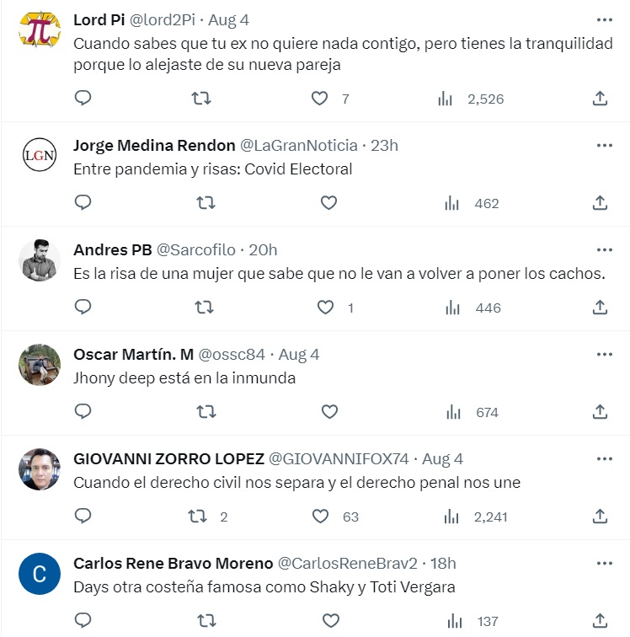Open more options menu for Andres PB's tweet

click(x=604, y=250)
